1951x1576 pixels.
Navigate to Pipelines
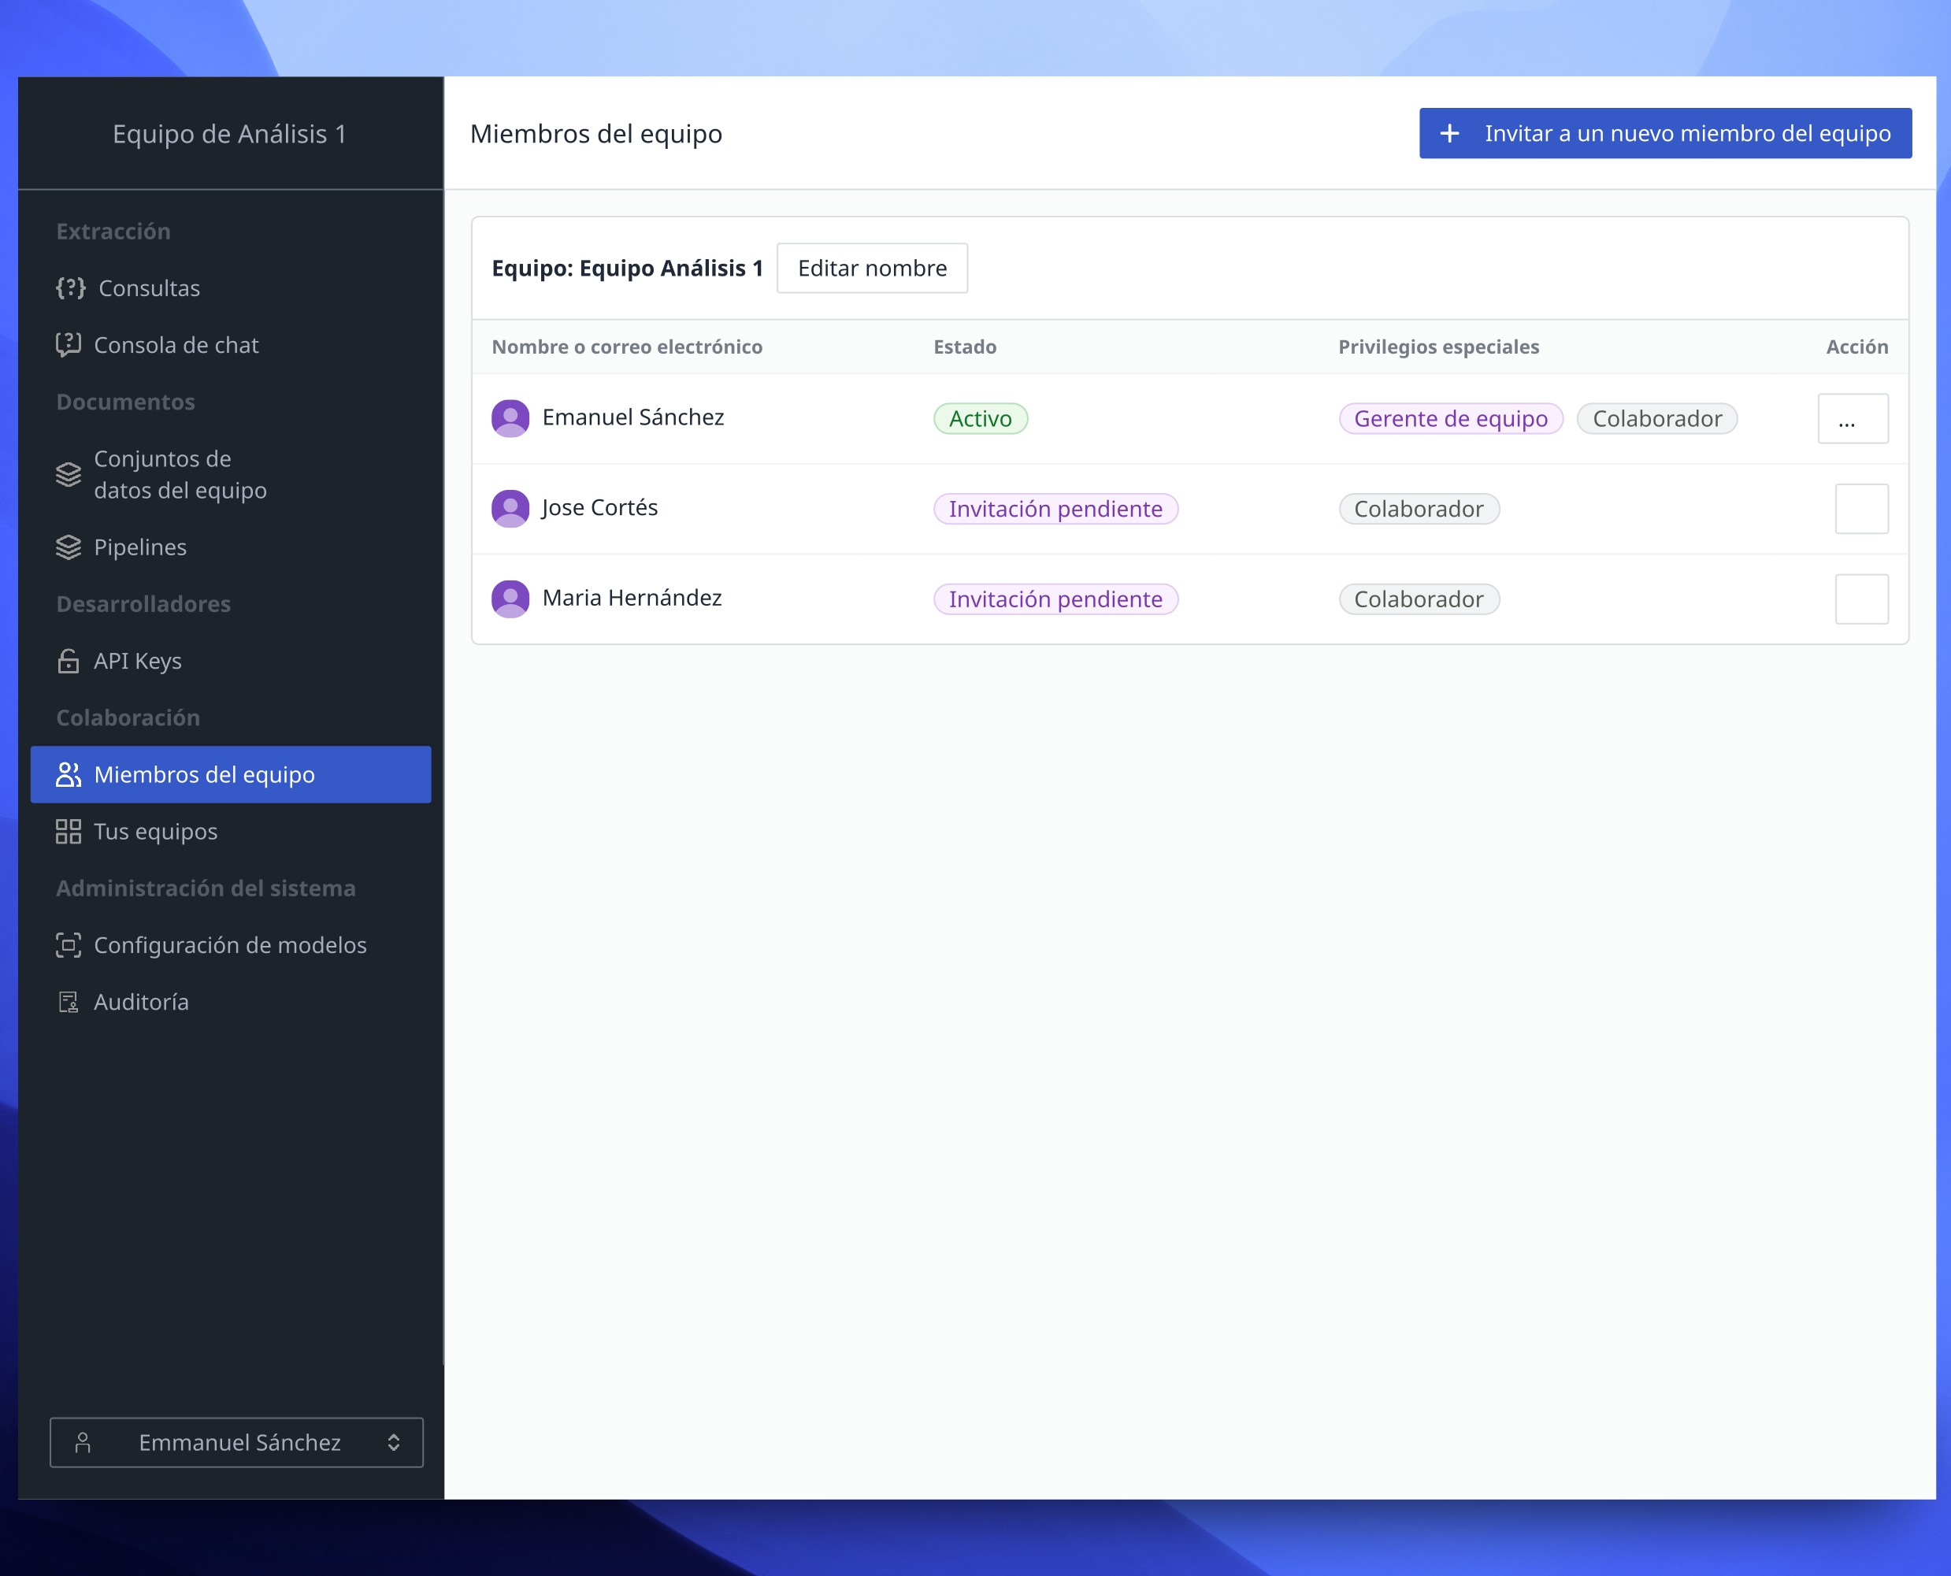click(231, 547)
